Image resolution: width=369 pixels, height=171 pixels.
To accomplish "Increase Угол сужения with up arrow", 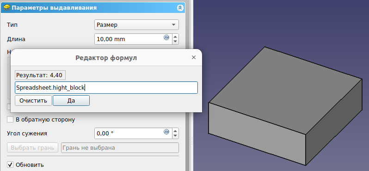I will (175, 131).
